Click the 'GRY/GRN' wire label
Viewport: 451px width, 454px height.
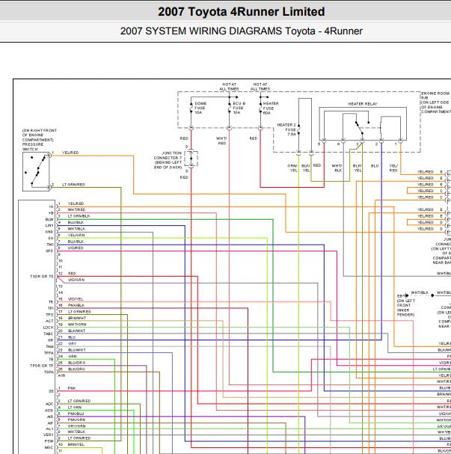click(x=76, y=426)
